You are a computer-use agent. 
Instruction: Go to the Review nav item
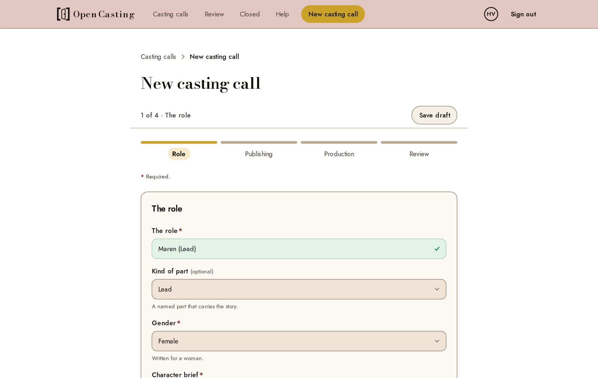(214, 14)
